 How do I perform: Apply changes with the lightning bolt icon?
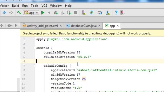click(49, 13)
